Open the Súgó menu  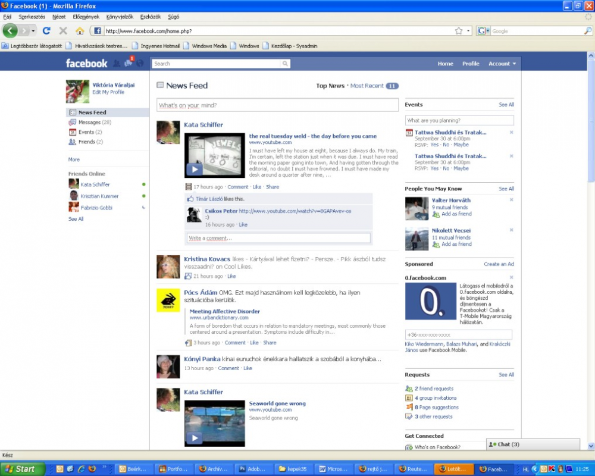(x=173, y=17)
